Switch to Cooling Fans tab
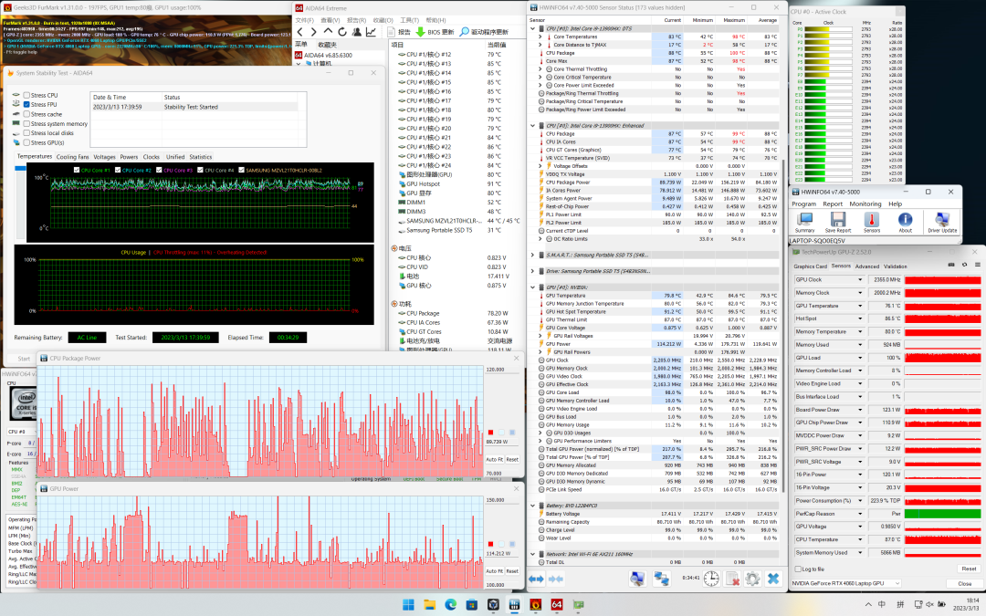The width and height of the screenshot is (986, 616). pos(72,157)
